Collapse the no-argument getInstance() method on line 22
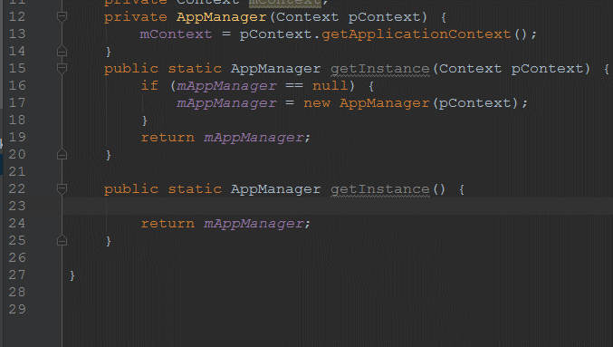The height and width of the screenshot is (347, 613). pos(62,189)
